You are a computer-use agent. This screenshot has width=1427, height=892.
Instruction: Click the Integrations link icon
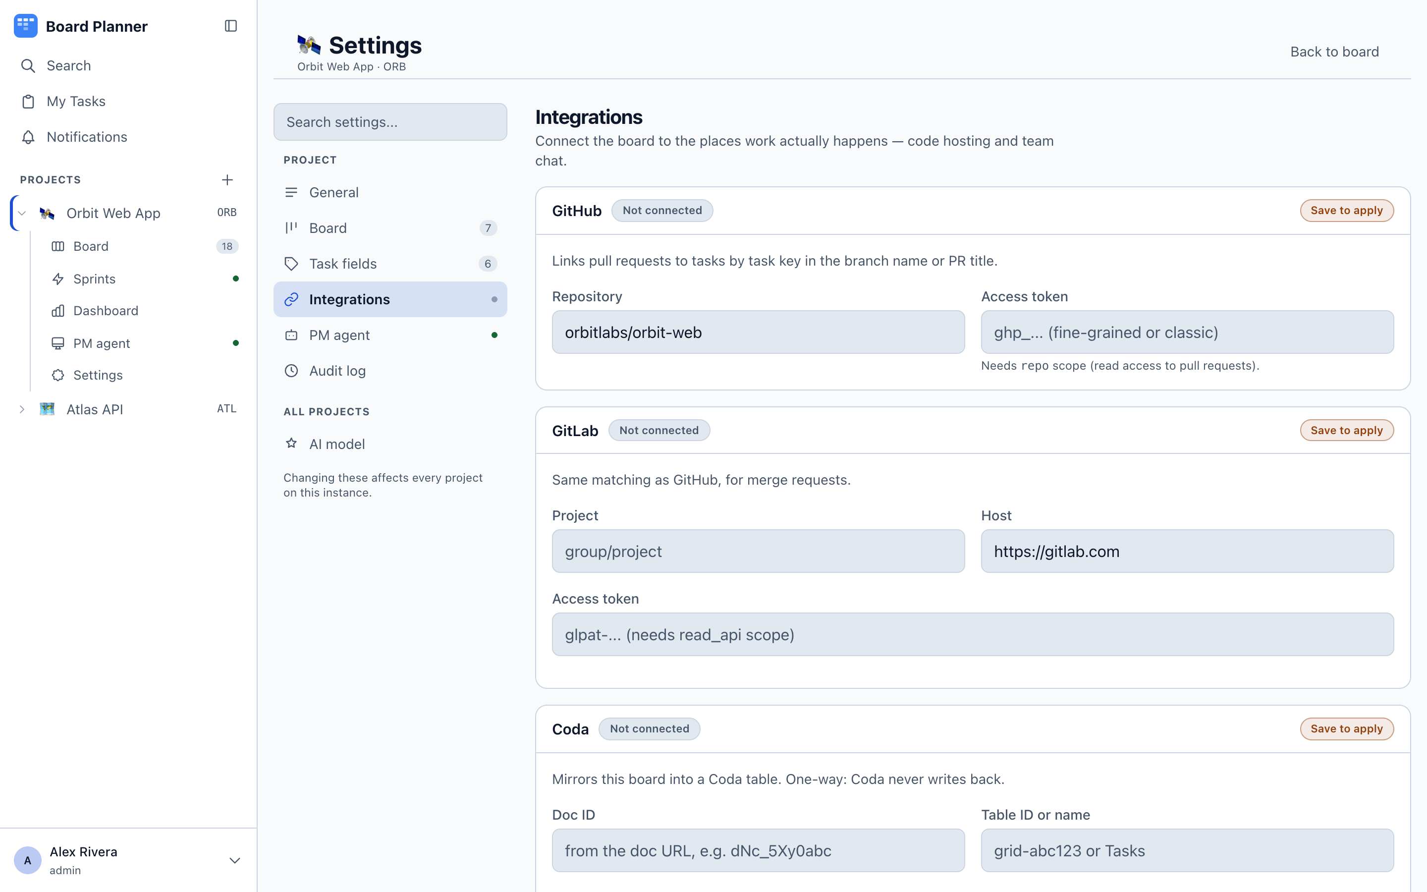(291, 299)
